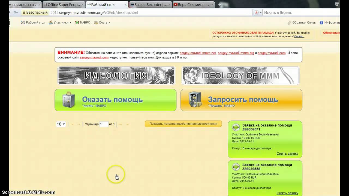The height and width of the screenshot is (196, 349).
Task: Expand the 'Участники' dropdown menu
Action: (x=60, y=23)
